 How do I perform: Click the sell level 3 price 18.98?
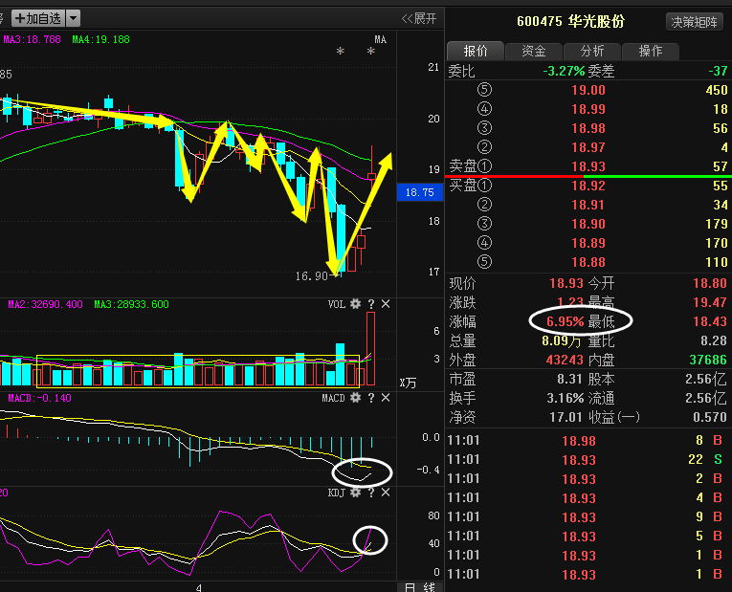[x=588, y=128]
